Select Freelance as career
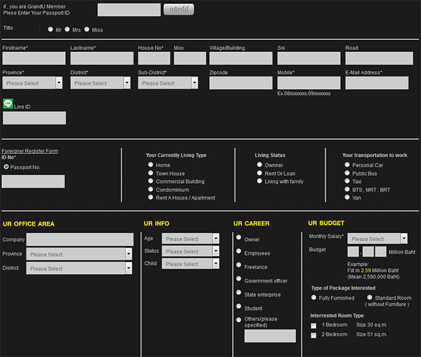421x357 pixels. pyautogui.click(x=239, y=265)
